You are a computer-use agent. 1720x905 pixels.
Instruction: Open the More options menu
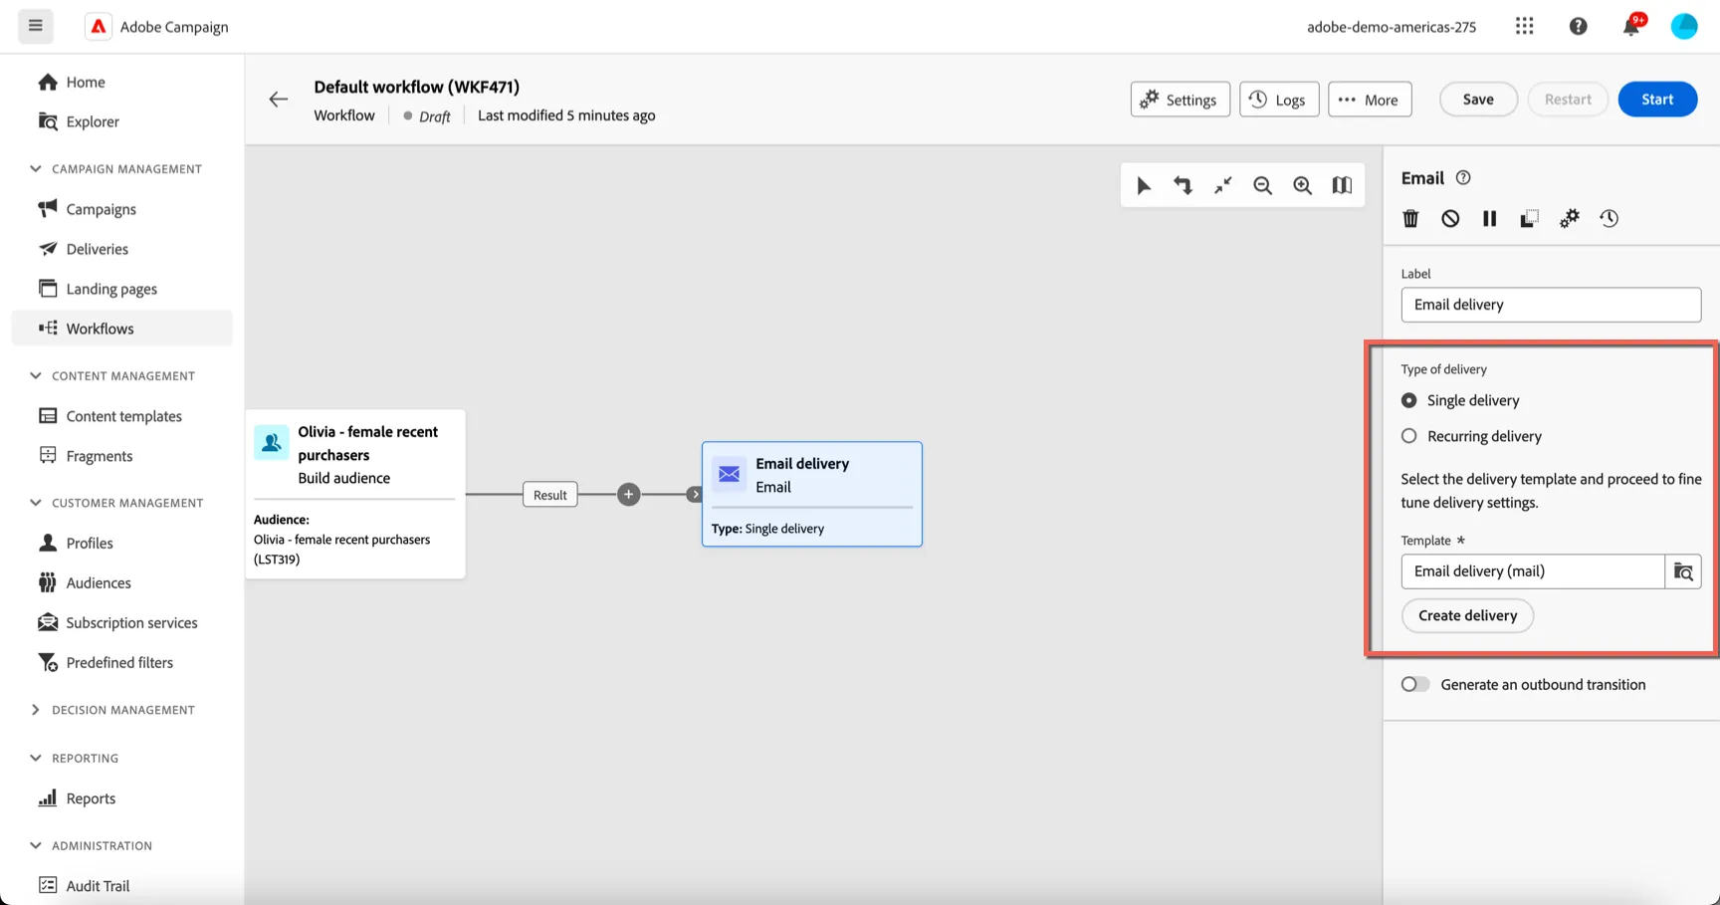(x=1370, y=100)
